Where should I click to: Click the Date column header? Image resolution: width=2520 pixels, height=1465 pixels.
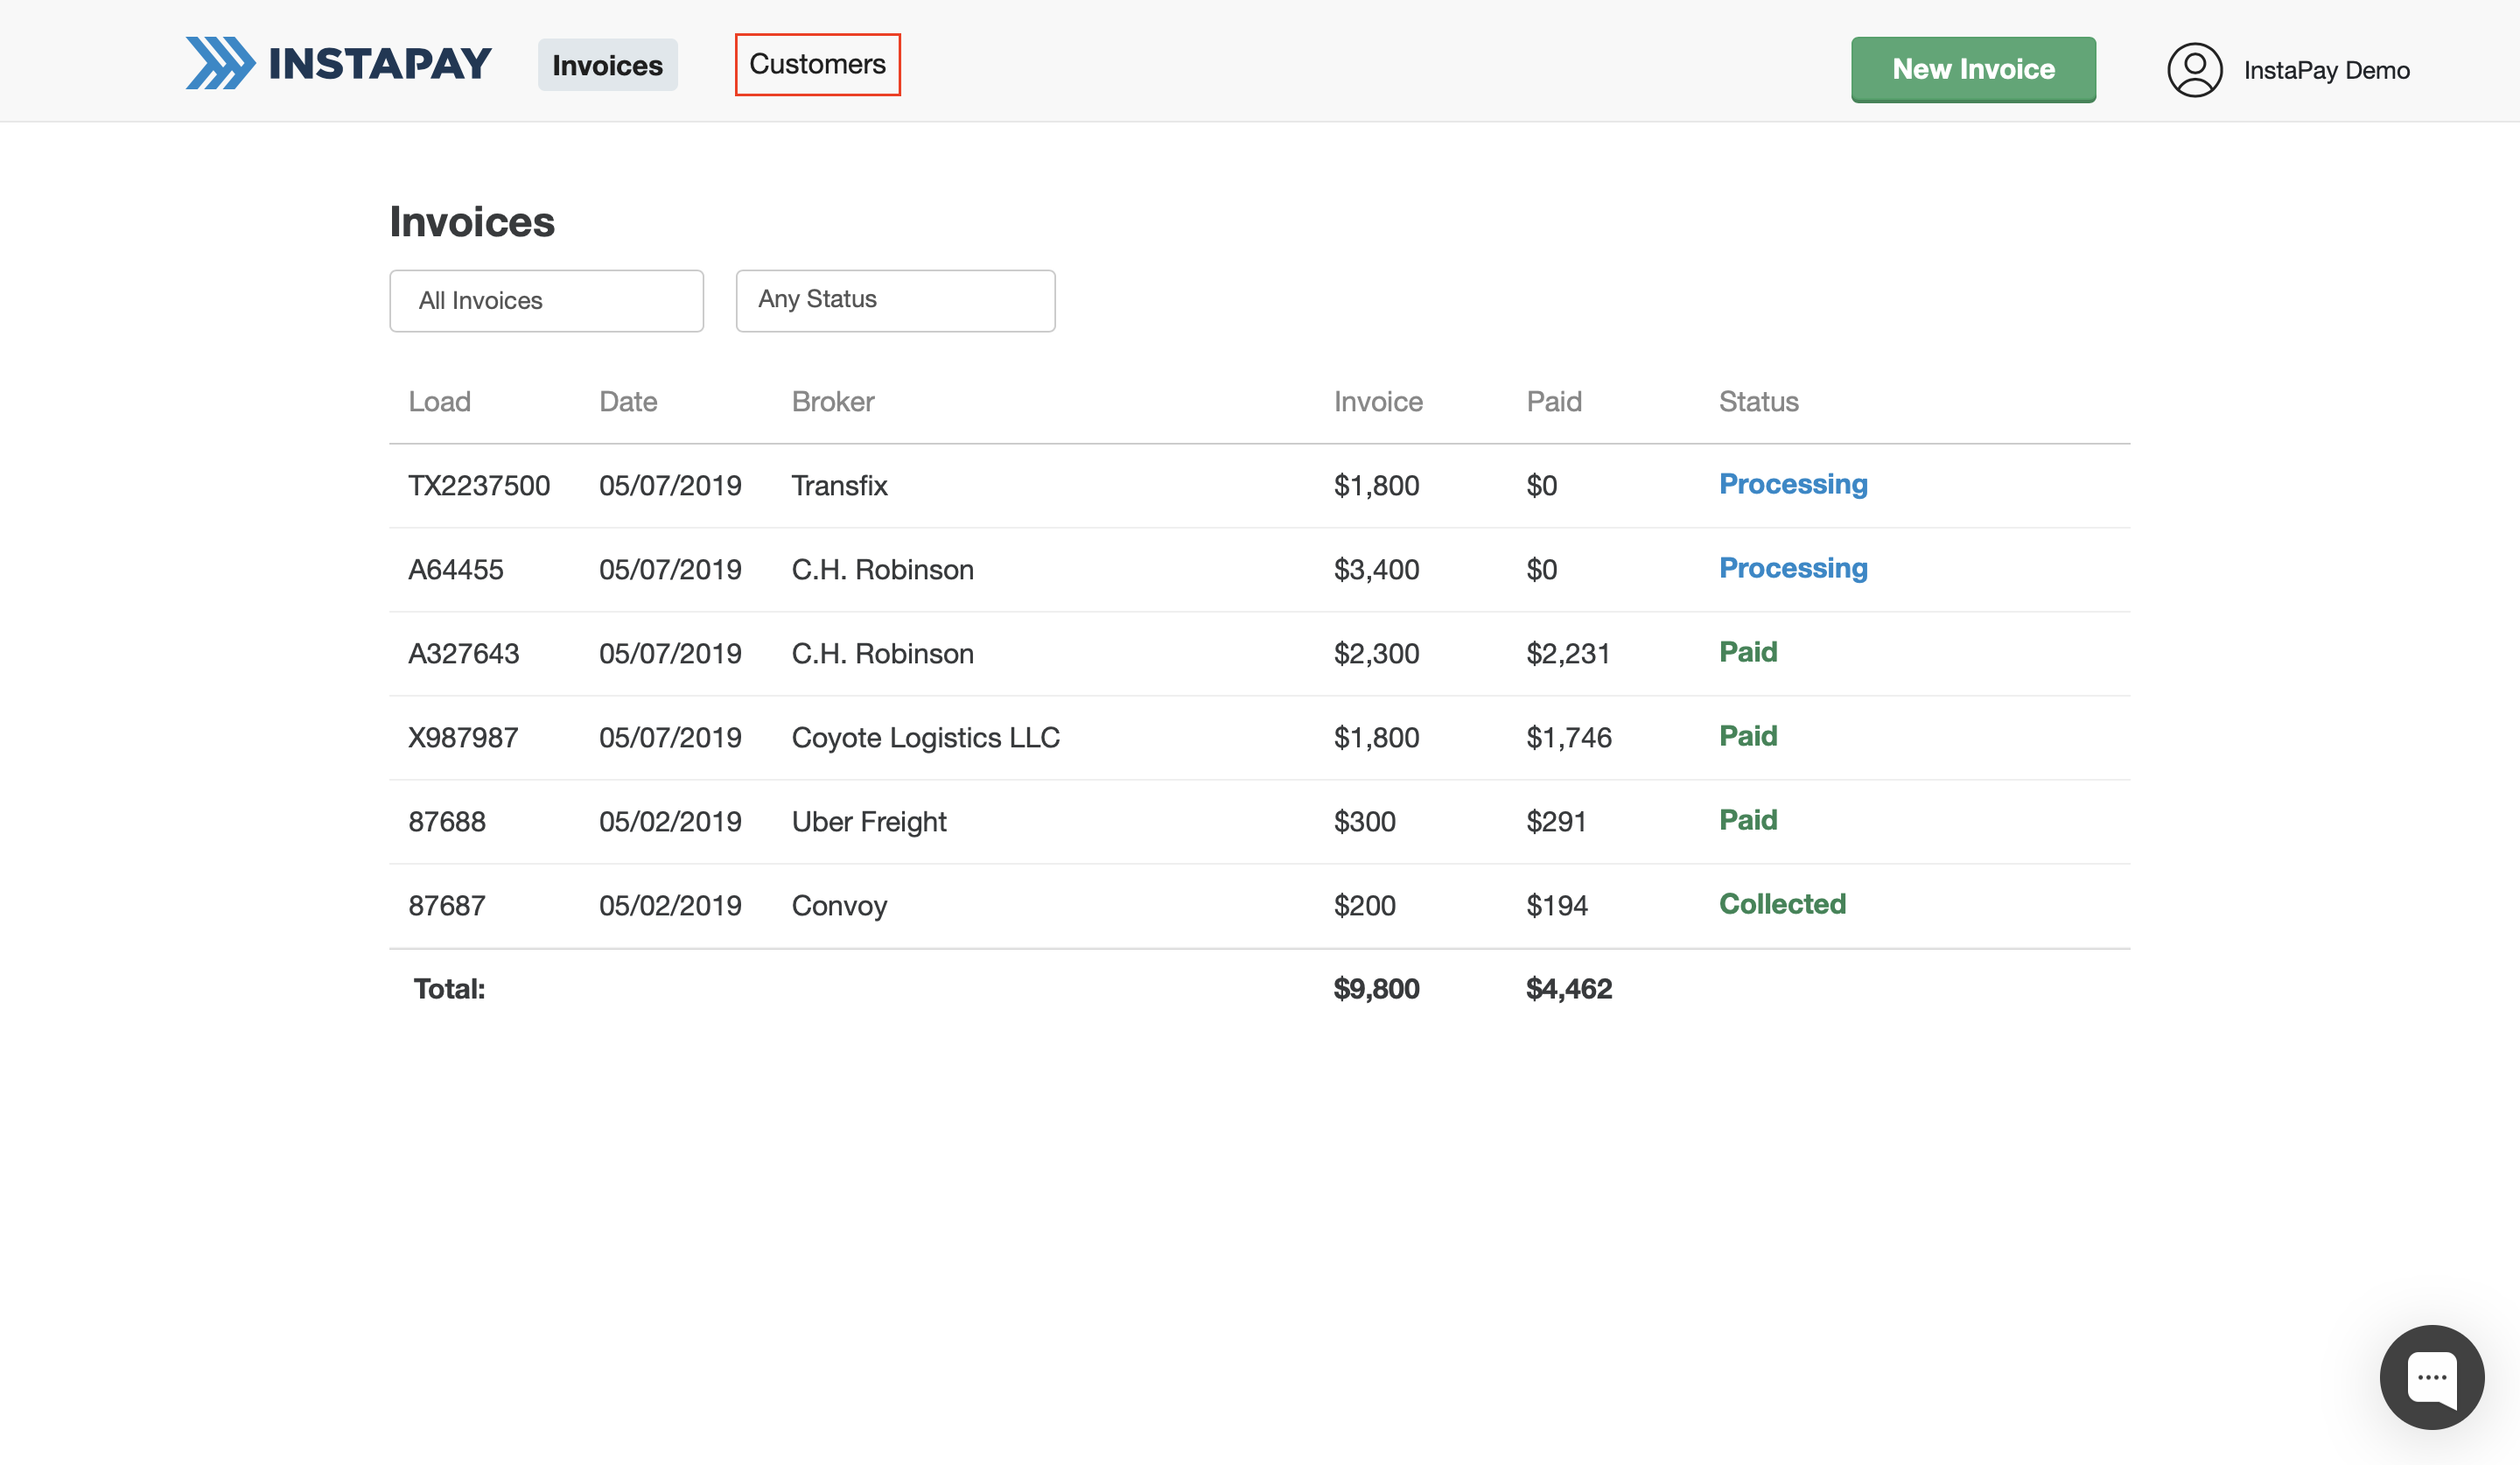pyautogui.click(x=628, y=401)
